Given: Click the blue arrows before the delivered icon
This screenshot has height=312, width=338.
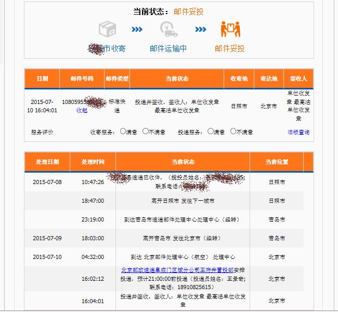Looking at the screenshot, I should [201, 30].
